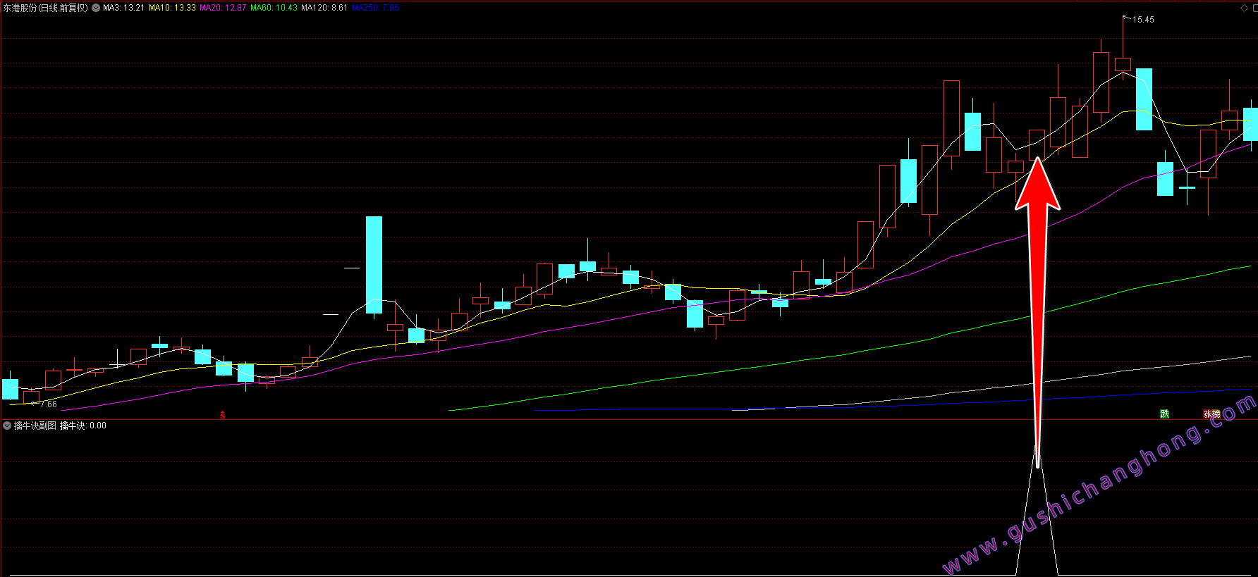Click the green 跌 marker icon
Viewport: 1258px width, 577px height.
click(1165, 414)
